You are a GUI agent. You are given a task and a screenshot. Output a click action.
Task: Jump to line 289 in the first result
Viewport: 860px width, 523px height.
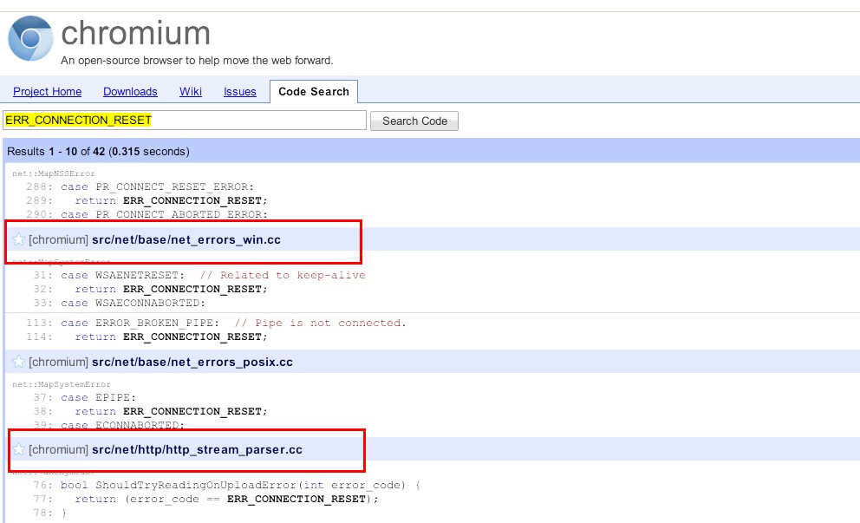(43, 200)
